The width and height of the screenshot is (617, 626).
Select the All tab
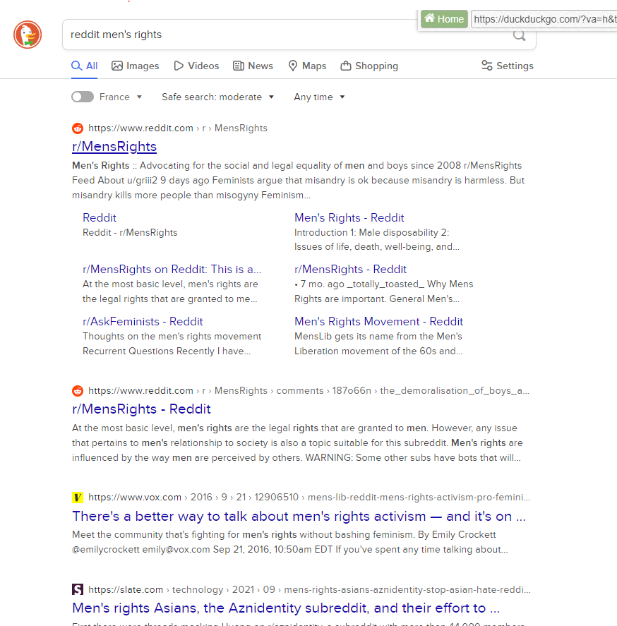84,66
